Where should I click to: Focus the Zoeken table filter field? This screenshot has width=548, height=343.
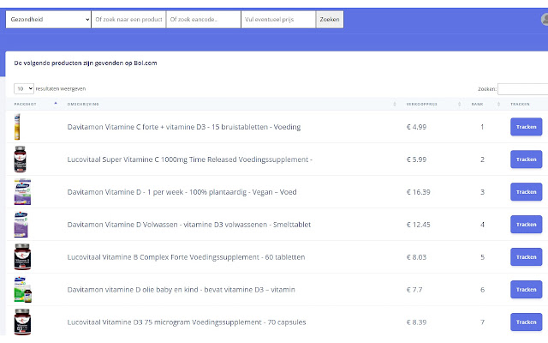coord(523,89)
